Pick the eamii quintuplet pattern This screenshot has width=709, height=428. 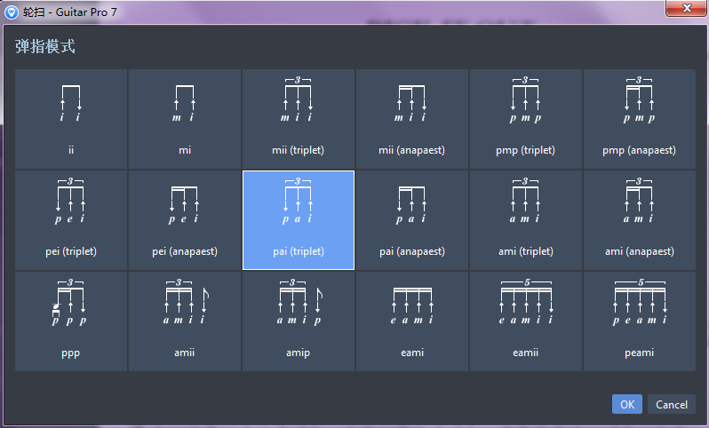tap(526, 321)
